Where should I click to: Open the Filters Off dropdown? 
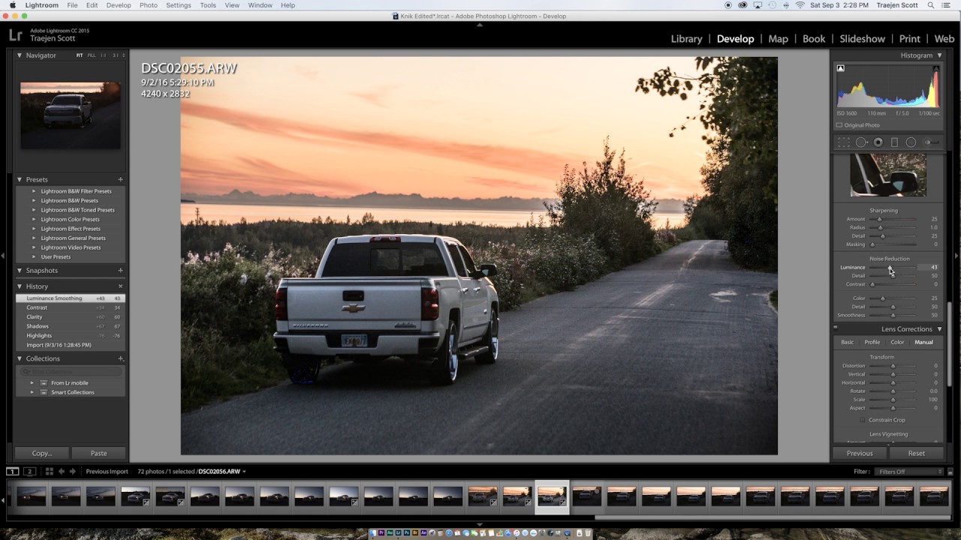908,472
